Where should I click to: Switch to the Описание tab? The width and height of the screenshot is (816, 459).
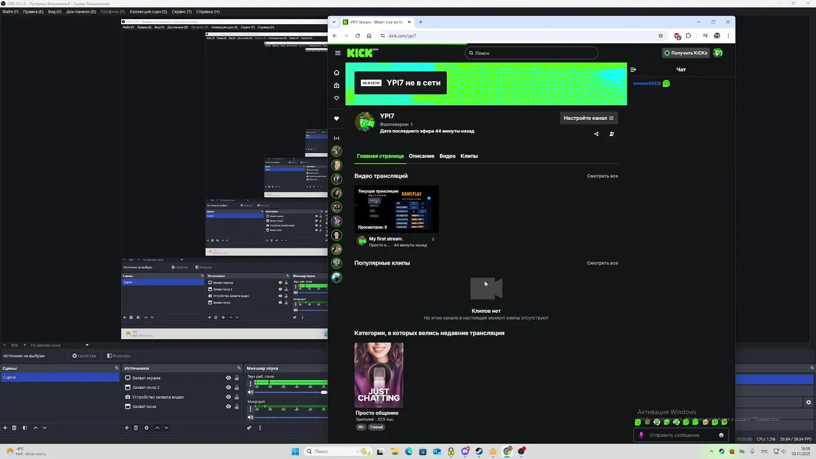[421, 156]
